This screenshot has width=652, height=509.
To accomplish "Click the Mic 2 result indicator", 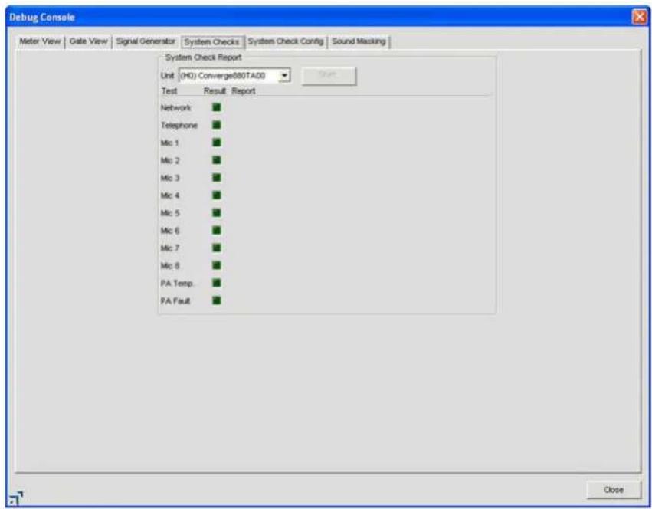I will (217, 160).
